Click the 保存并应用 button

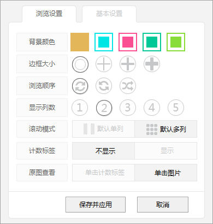tap(96, 204)
